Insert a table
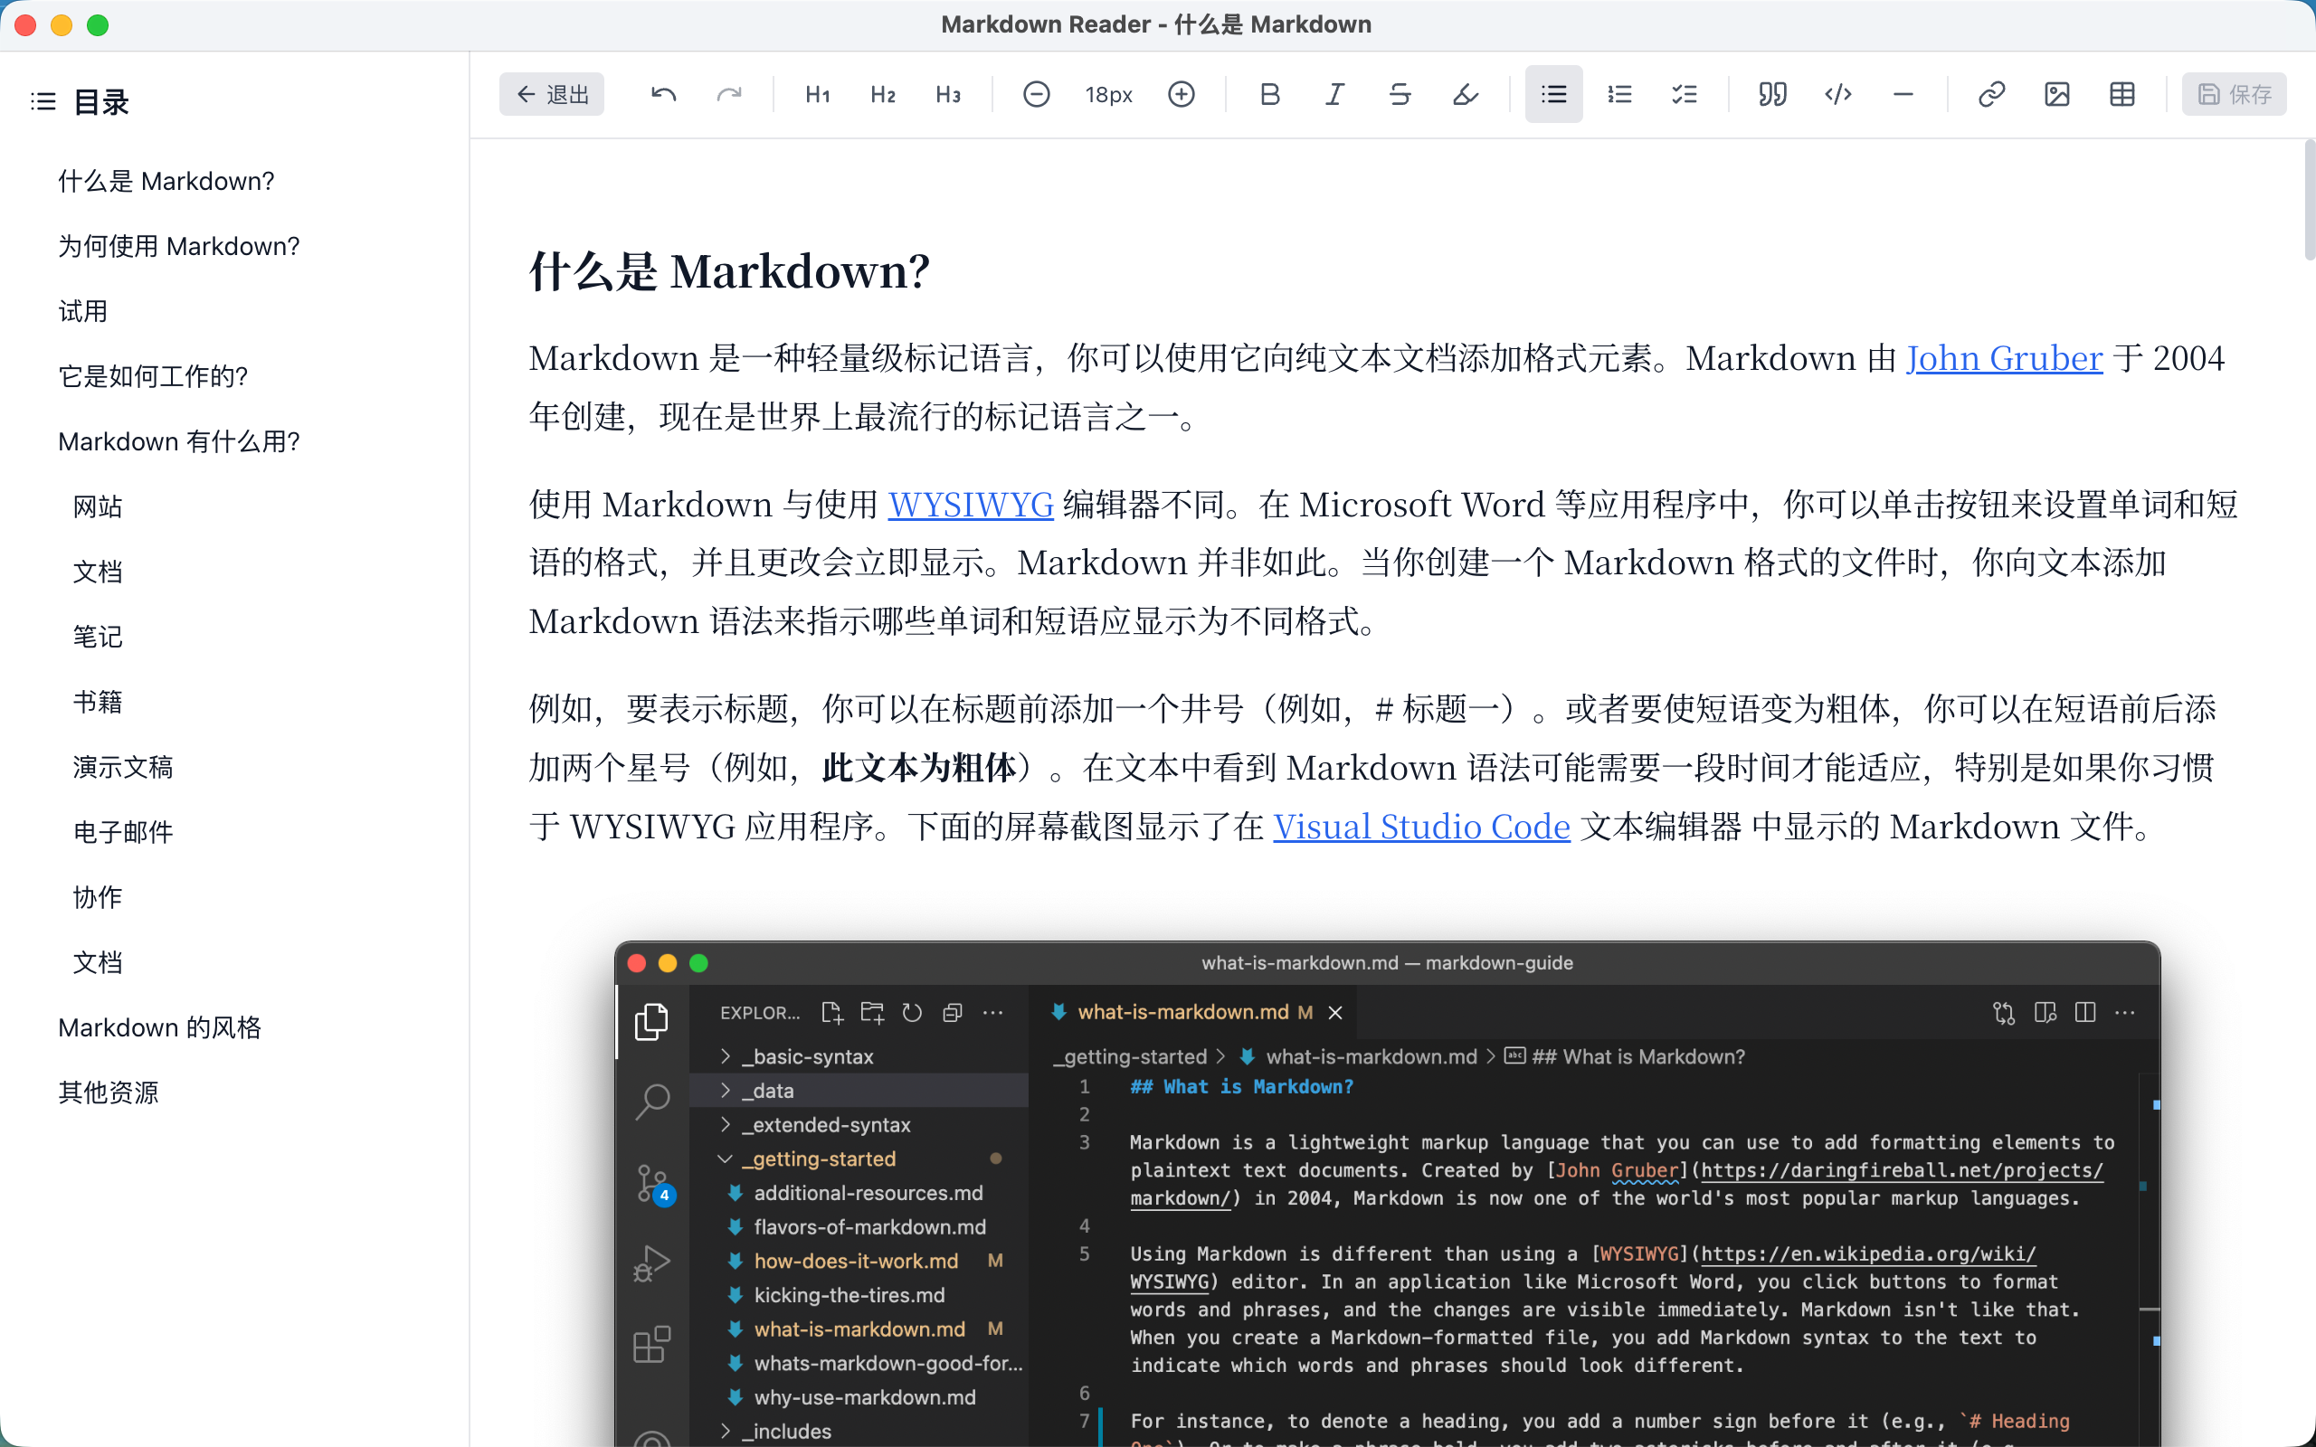The height and width of the screenshot is (1447, 2316). click(x=2122, y=93)
